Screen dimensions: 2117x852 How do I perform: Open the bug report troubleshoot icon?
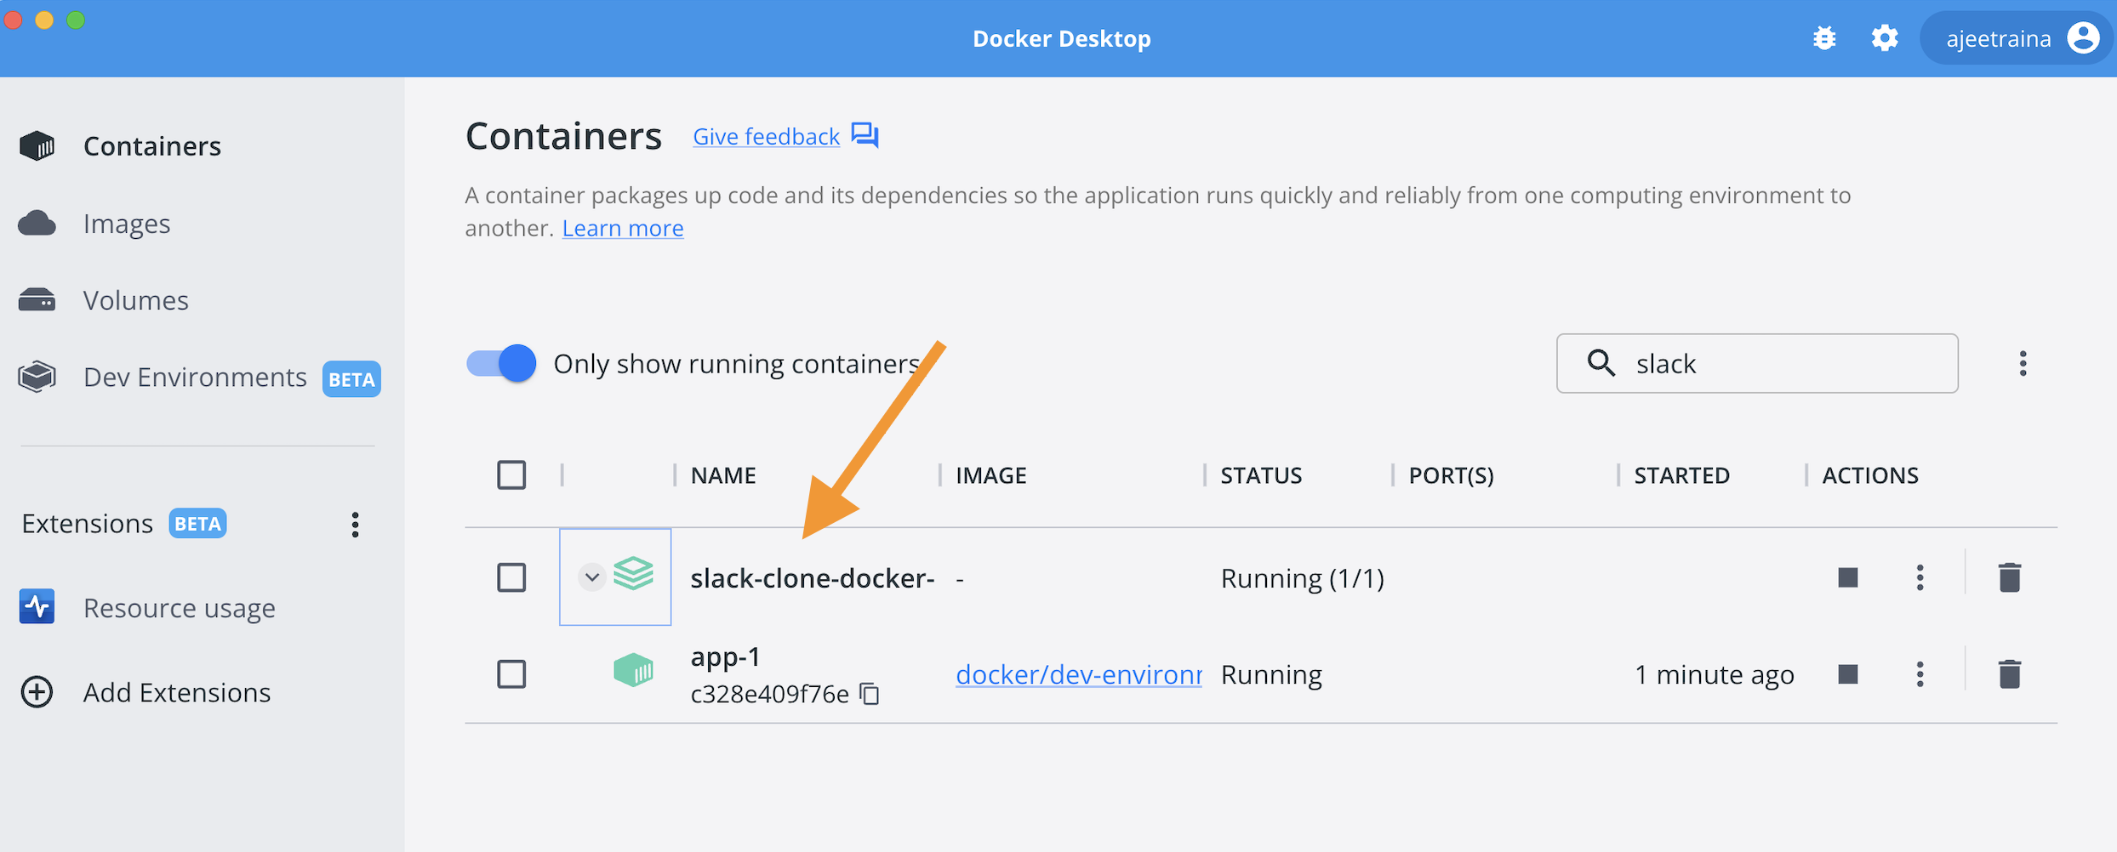1824,38
